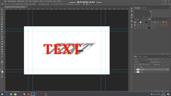Toggle the link width and height button
The image size is (171, 96).
[37, 4]
